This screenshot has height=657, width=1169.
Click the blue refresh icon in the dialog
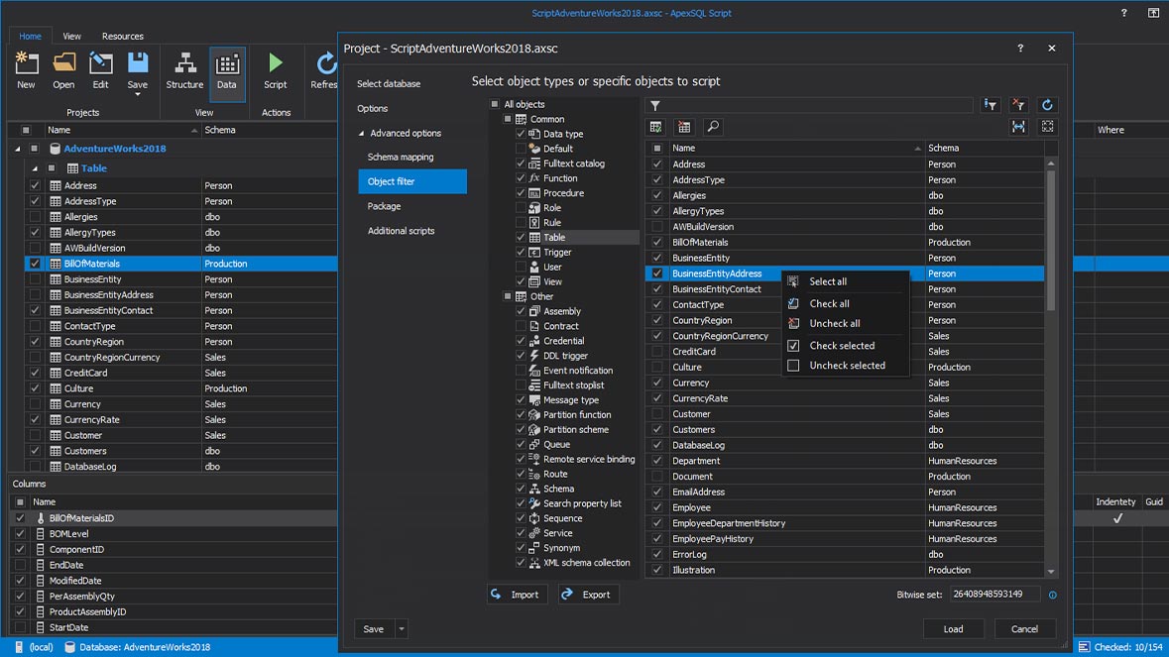pyautogui.click(x=1048, y=104)
